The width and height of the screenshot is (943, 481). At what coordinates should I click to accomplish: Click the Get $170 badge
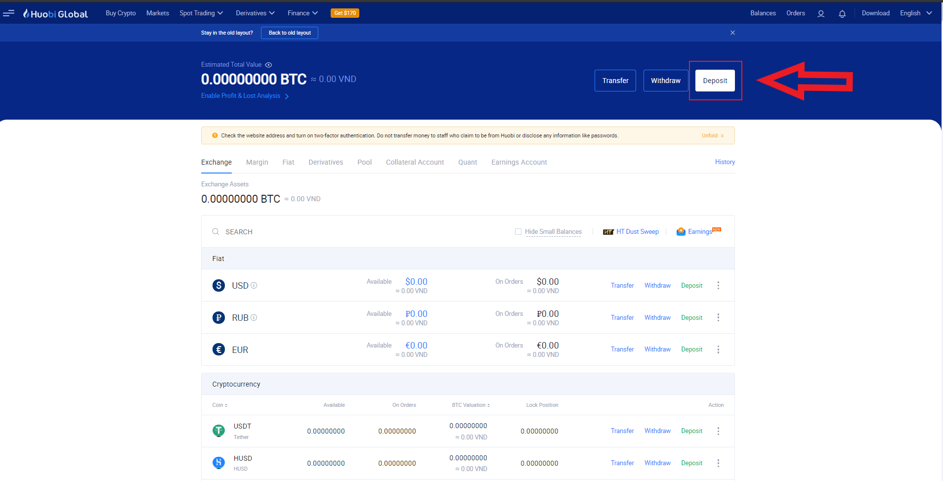[x=345, y=13]
